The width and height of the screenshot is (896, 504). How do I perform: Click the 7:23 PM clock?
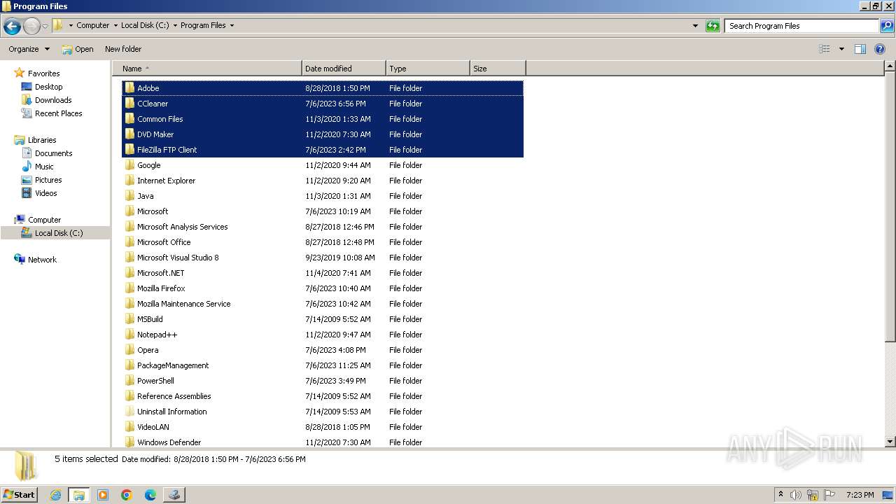(x=860, y=495)
